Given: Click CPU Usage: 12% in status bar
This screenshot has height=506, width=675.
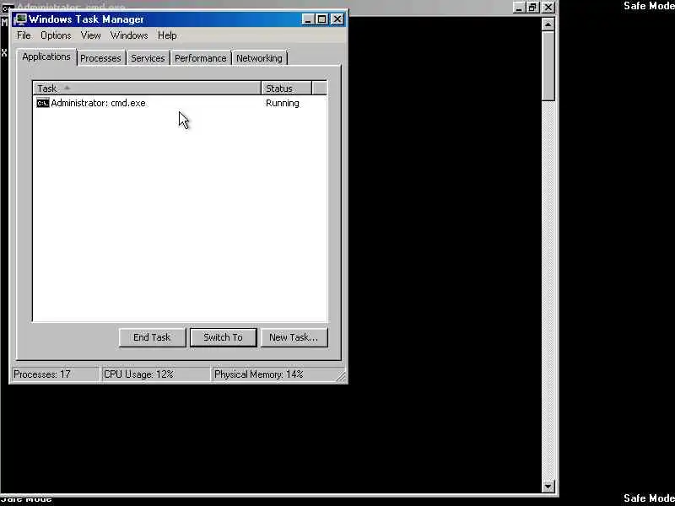Looking at the screenshot, I should click(x=155, y=374).
